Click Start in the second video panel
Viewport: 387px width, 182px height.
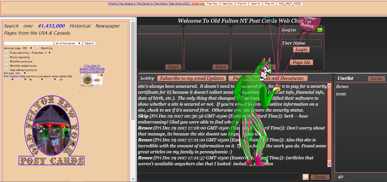click(x=220, y=67)
